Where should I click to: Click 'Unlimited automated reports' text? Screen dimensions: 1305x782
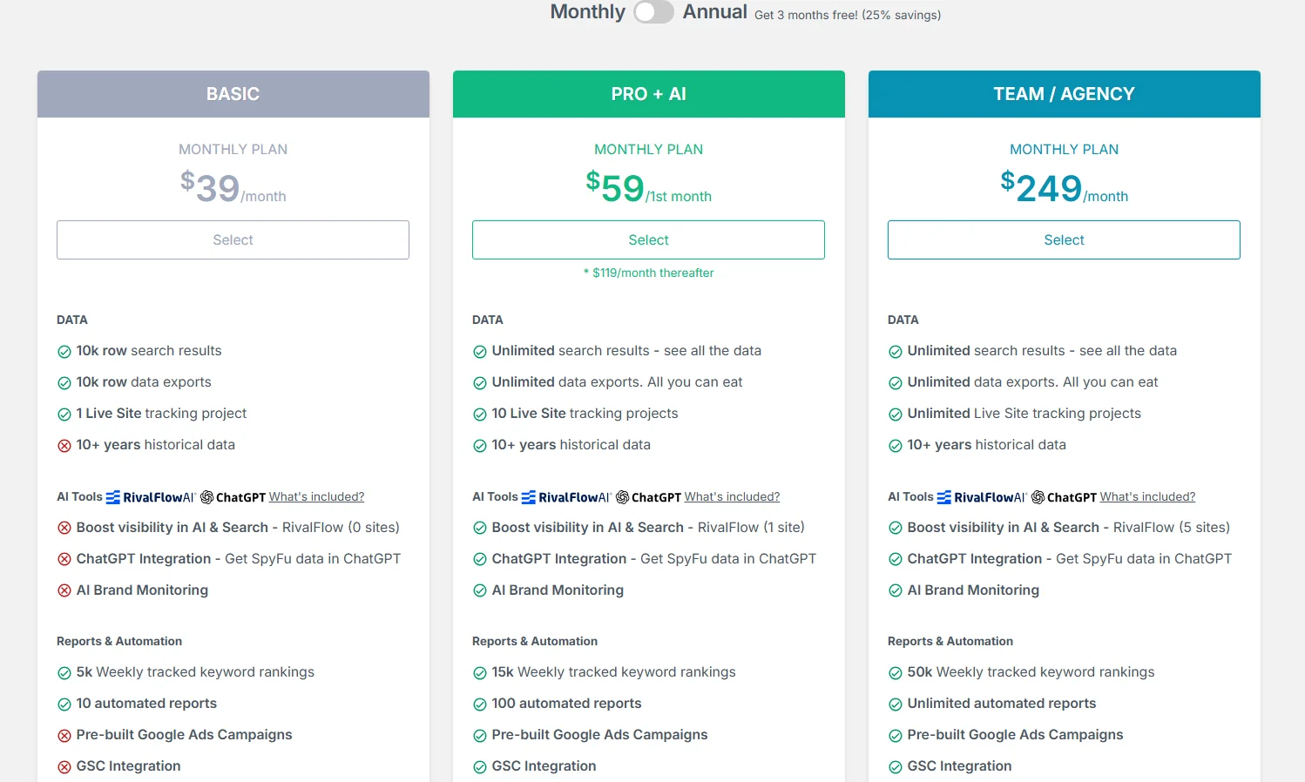click(1002, 704)
